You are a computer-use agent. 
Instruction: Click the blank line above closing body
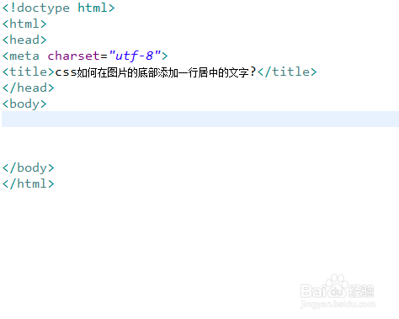(x=200, y=152)
